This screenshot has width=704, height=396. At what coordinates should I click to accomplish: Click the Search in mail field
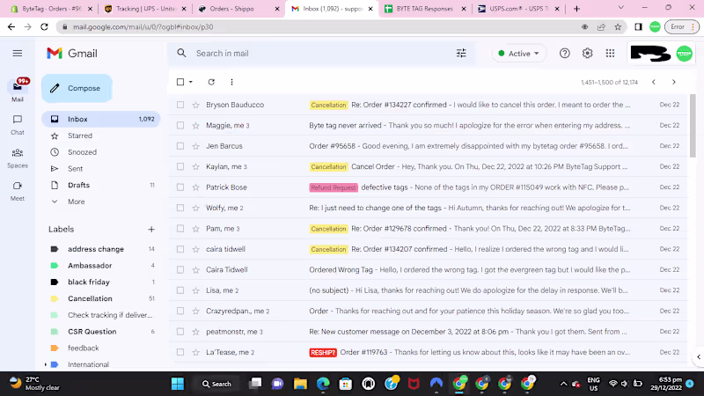coord(321,54)
